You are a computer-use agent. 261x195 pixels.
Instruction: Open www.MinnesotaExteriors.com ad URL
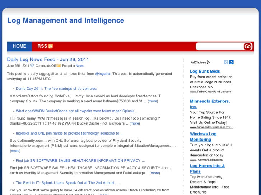click(211, 127)
